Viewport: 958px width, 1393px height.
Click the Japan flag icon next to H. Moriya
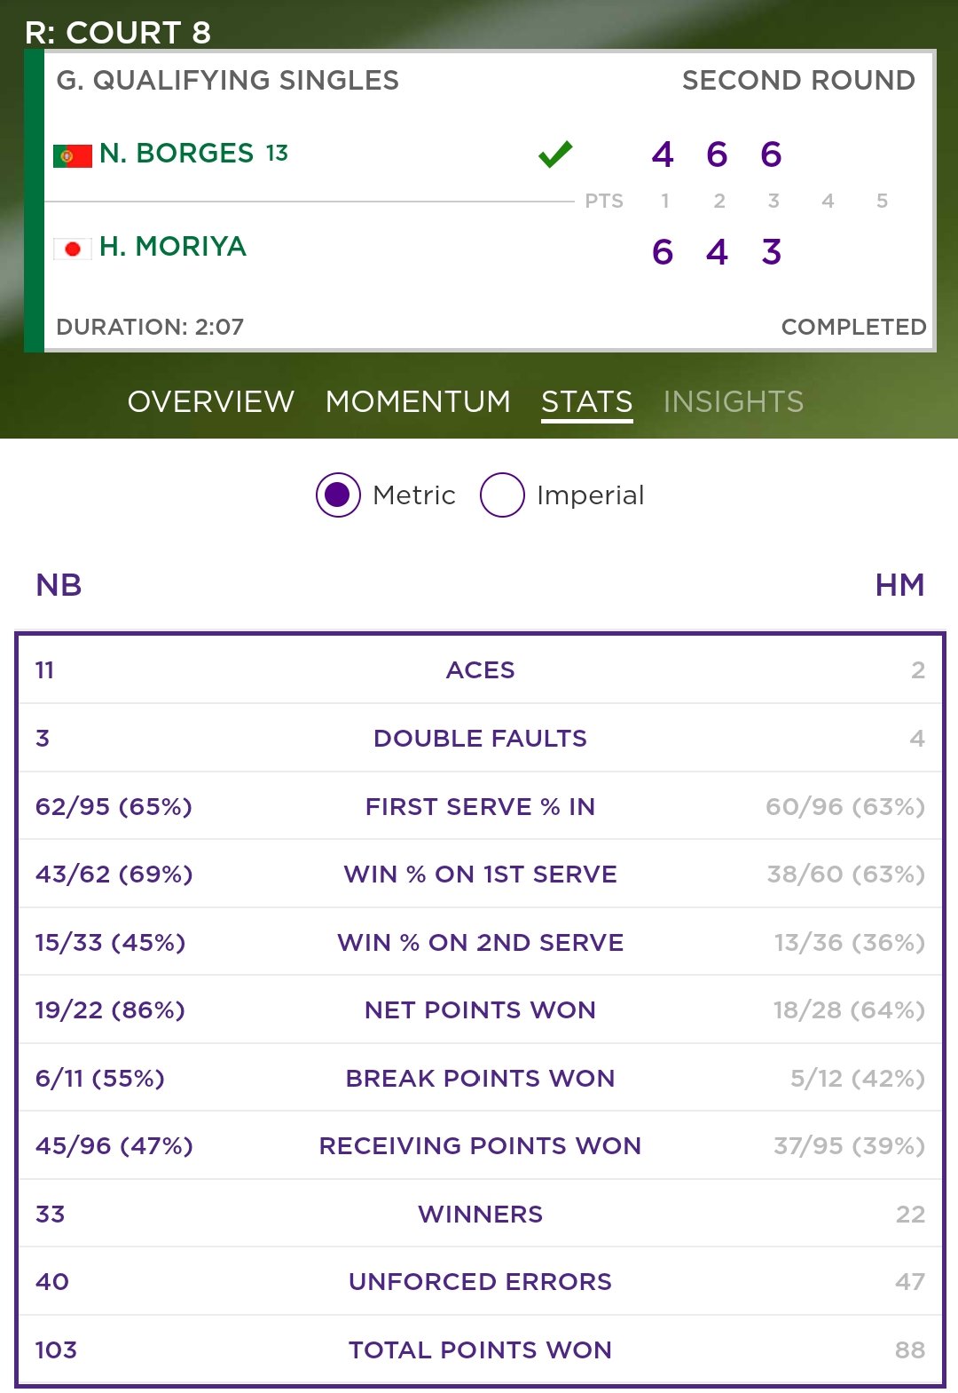click(x=73, y=249)
